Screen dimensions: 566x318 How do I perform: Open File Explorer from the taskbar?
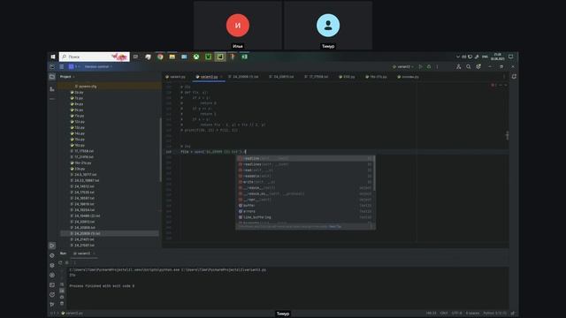172,57
